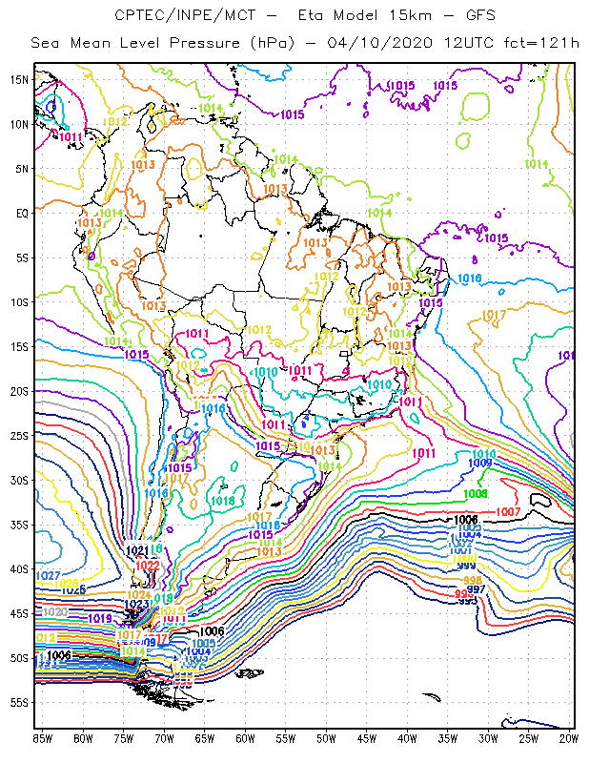Click the Sea Mean Level Pressure subtitle
The height and width of the screenshot is (763, 589).
click(163, 43)
